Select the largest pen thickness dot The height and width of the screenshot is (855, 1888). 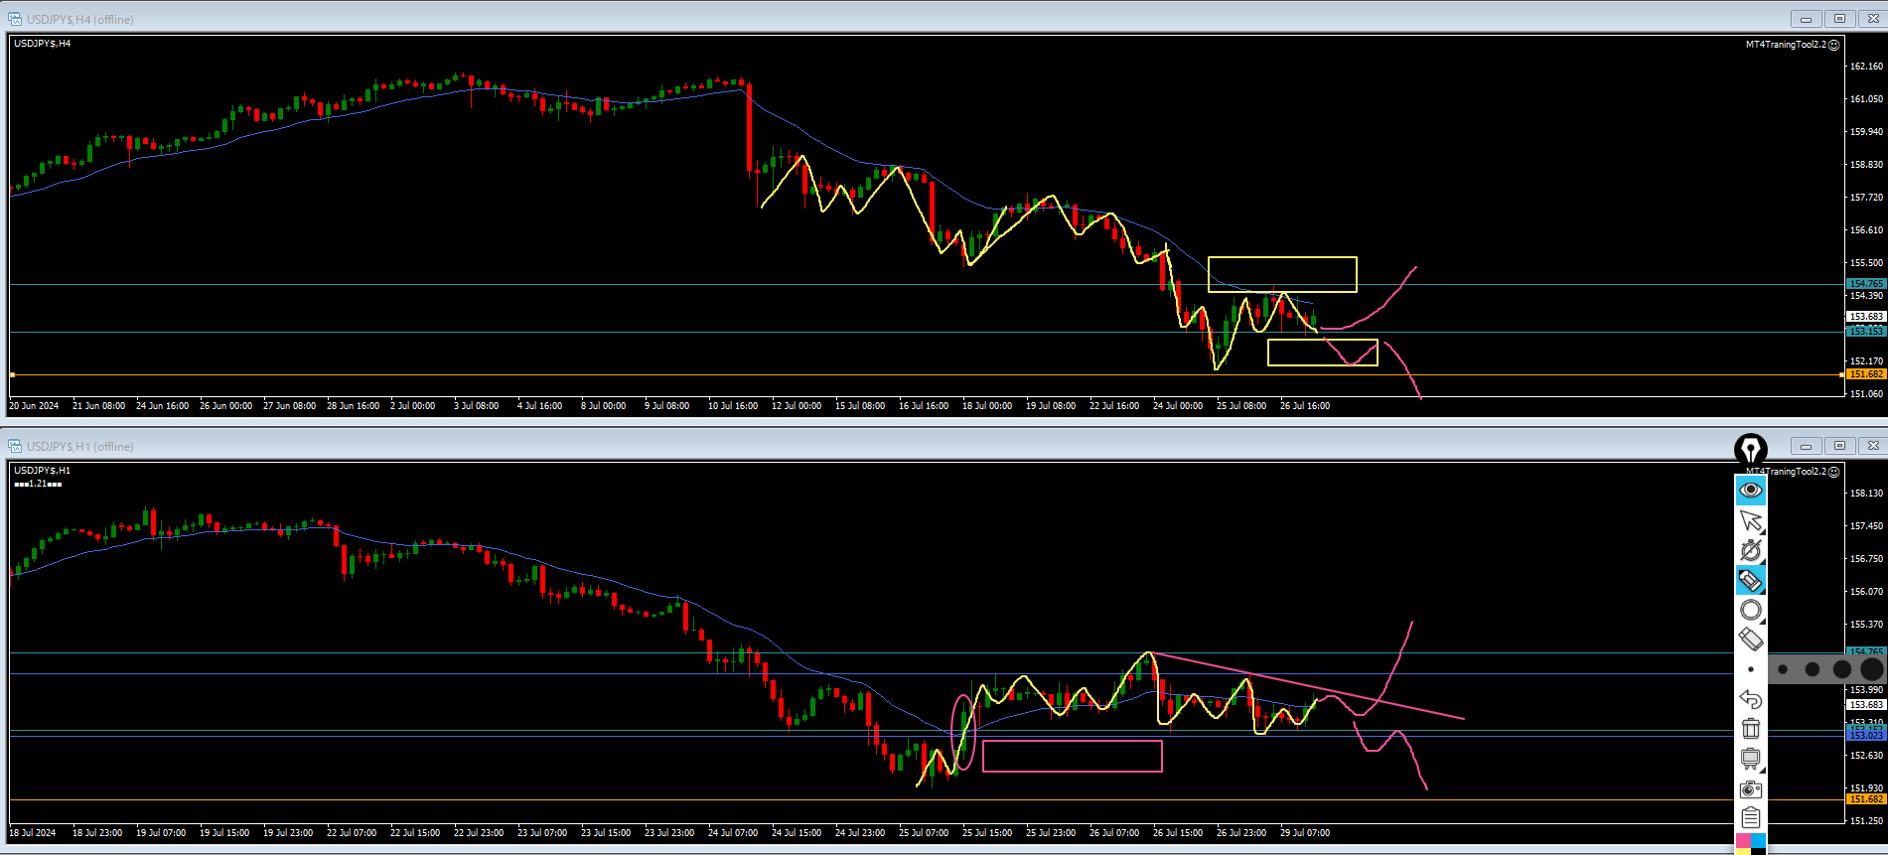coord(1871,669)
